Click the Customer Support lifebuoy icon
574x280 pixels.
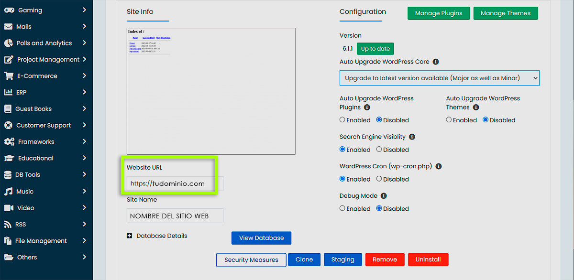coord(8,125)
